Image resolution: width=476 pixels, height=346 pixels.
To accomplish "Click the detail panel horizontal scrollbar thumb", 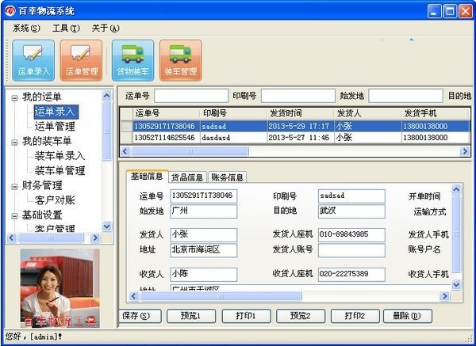I will click(x=221, y=296).
